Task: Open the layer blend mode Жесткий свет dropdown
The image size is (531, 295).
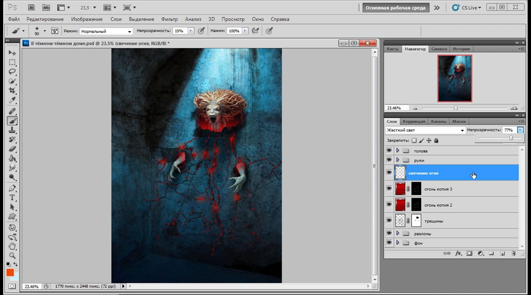Action: click(425, 130)
